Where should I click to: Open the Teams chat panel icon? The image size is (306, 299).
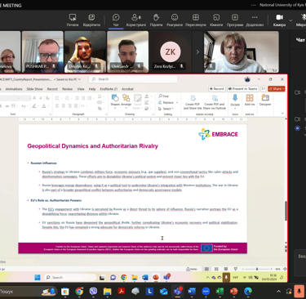pos(116,20)
